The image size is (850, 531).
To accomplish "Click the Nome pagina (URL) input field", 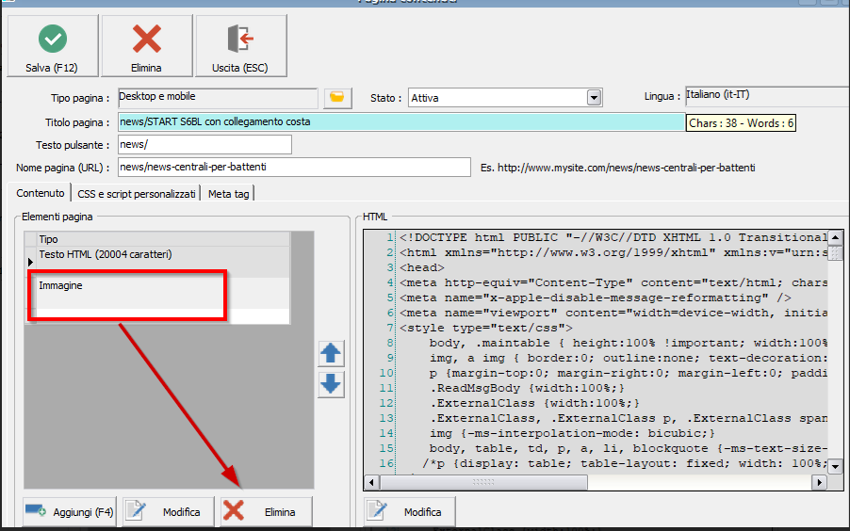I will coord(294,168).
